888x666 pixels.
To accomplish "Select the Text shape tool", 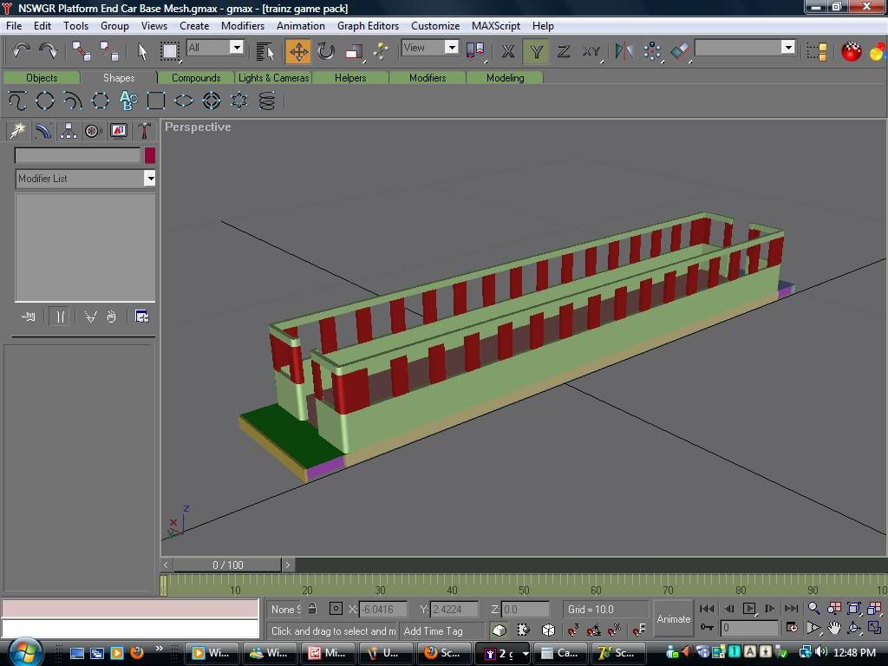I will [128, 101].
